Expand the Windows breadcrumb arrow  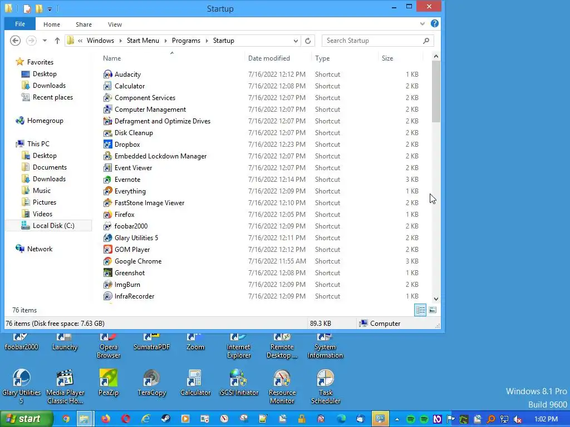point(121,41)
